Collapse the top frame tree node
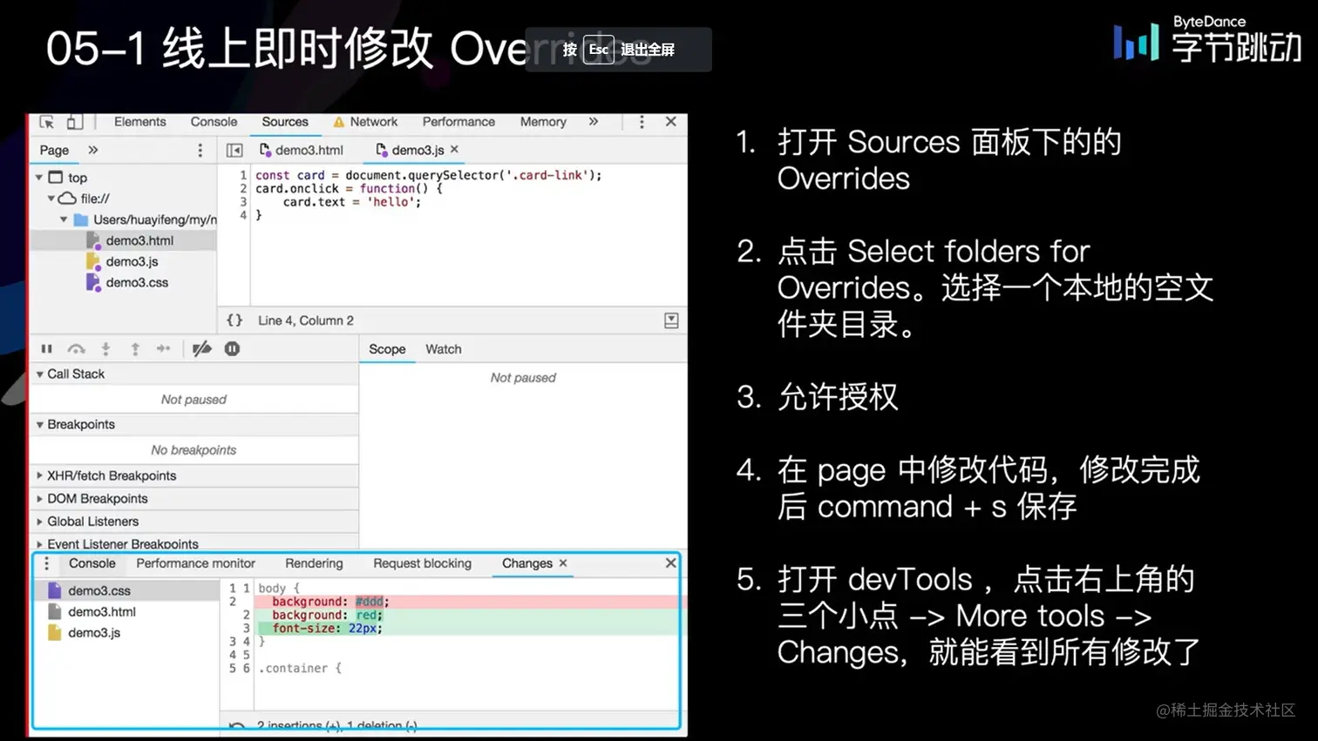The image size is (1318, 741). click(x=39, y=178)
